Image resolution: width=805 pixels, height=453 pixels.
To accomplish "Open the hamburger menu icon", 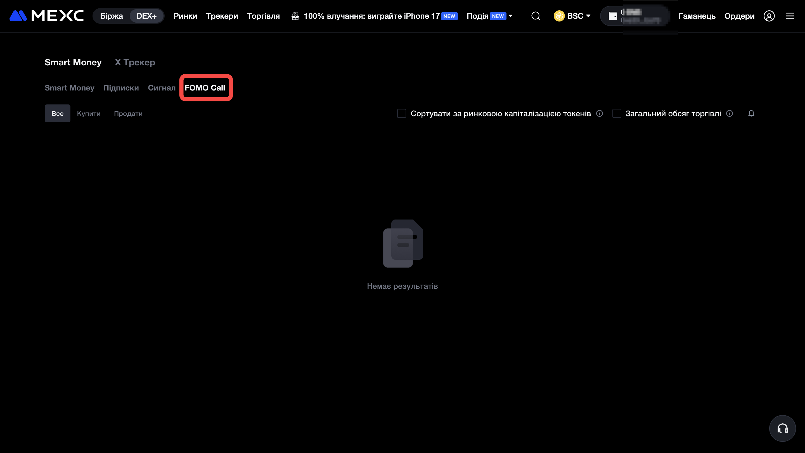I will [790, 16].
